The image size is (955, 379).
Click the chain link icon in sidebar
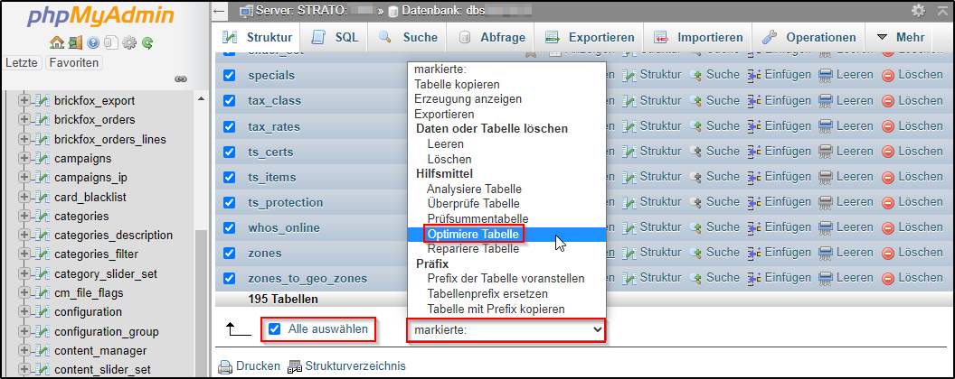181,79
